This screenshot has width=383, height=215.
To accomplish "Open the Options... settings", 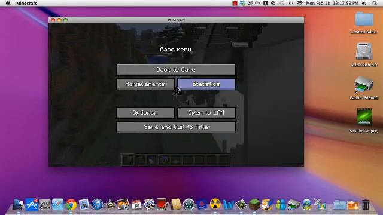I will (x=145, y=113).
